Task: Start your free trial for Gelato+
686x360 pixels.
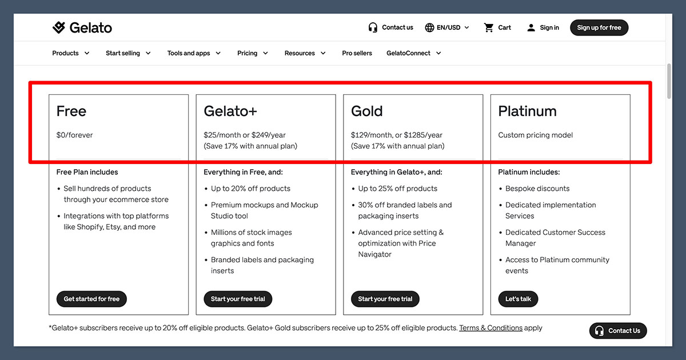Action: [238, 298]
